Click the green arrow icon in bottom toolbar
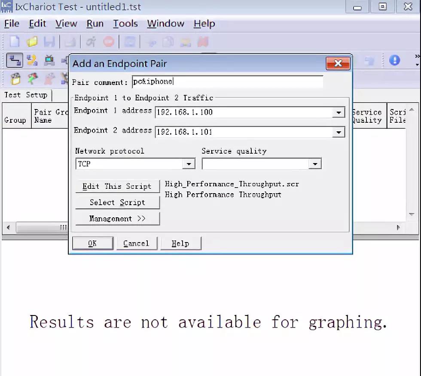421x376 pixels. (x=33, y=79)
